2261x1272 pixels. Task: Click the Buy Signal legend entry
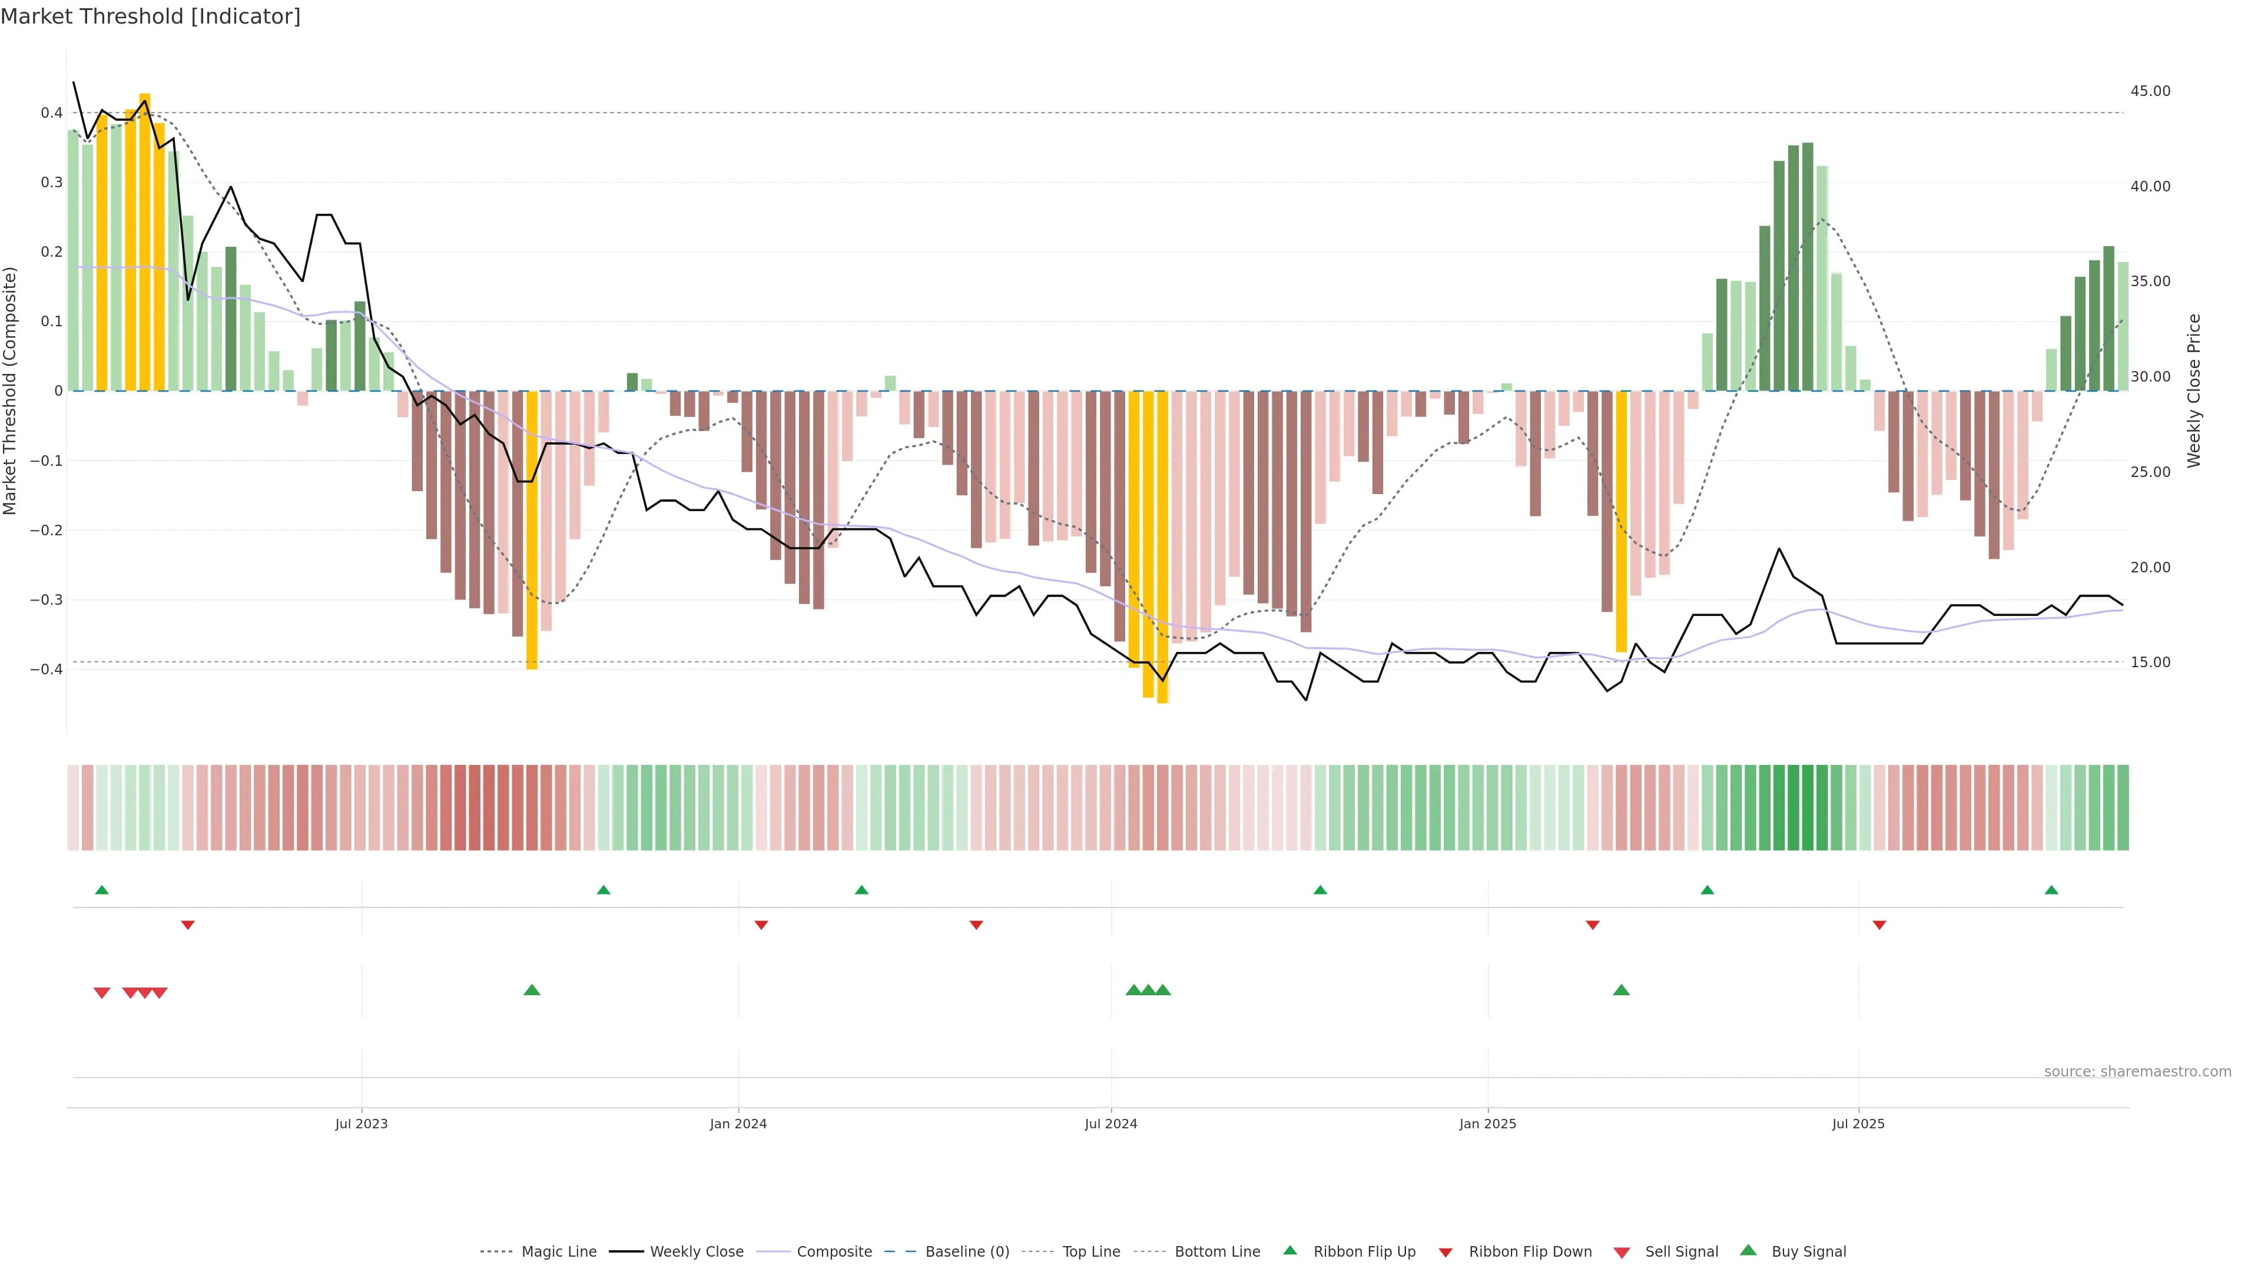[1808, 1252]
